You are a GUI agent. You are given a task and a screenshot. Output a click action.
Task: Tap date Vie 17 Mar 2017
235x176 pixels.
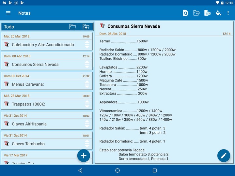pos(16,155)
